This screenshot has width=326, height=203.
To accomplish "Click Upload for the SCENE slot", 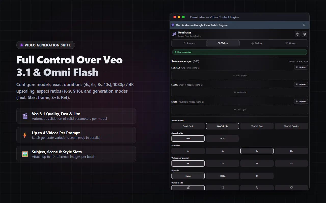I will tap(301, 84).
